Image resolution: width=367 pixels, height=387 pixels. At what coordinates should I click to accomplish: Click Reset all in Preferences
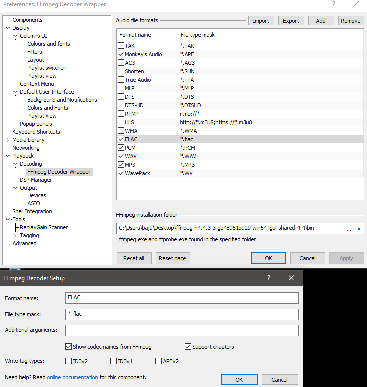tap(134, 258)
